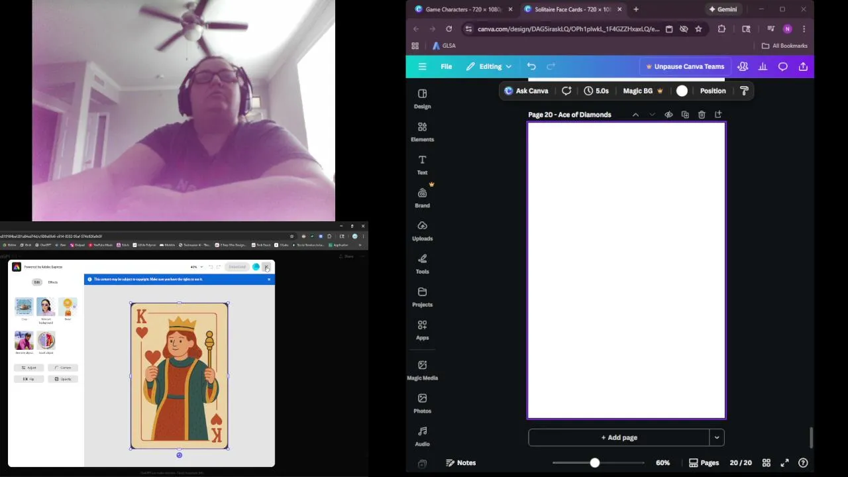Set the 5.0s page duration
Screen dimensions: 848x477
click(596, 91)
